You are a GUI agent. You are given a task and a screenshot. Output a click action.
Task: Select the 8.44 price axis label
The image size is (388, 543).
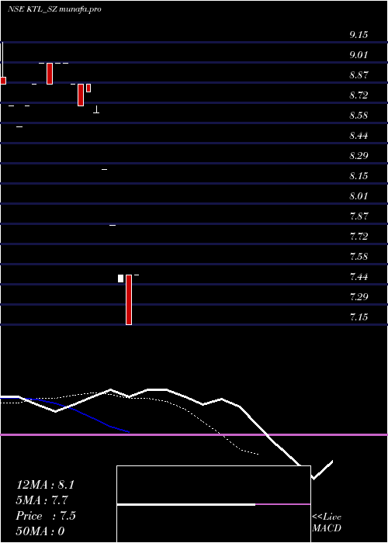click(x=359, y=136)
